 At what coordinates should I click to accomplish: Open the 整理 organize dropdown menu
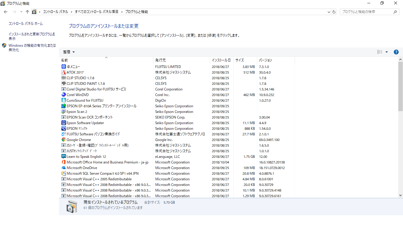[69, 52]
